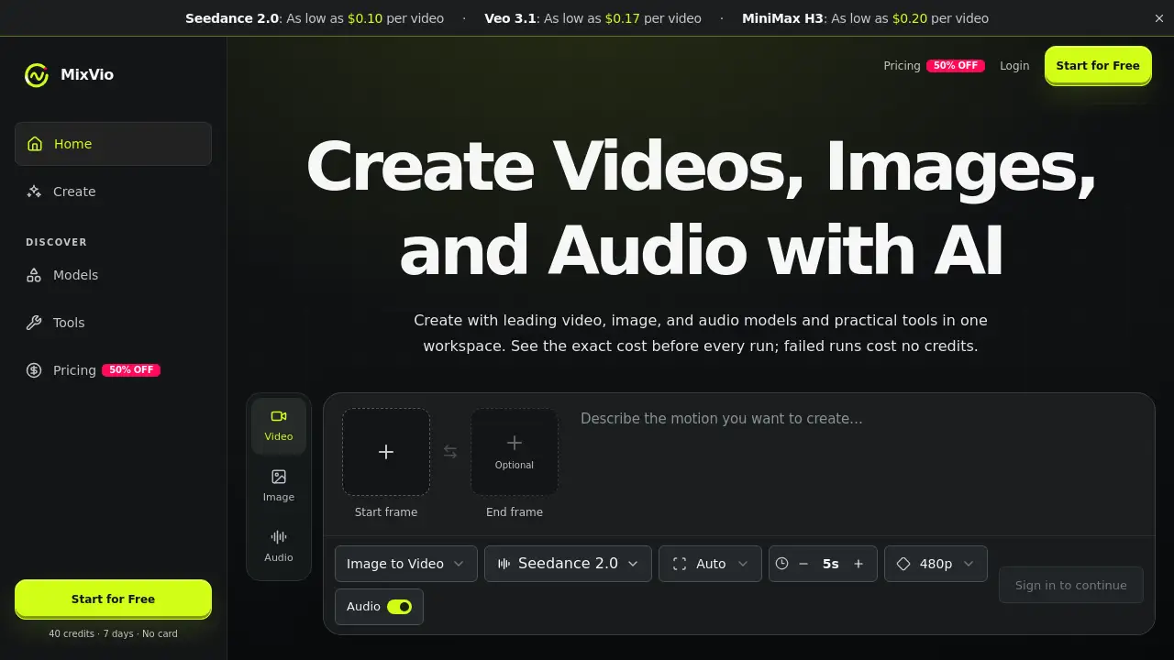
Task: Select the Video mode icon
Action: coord(279,416)
